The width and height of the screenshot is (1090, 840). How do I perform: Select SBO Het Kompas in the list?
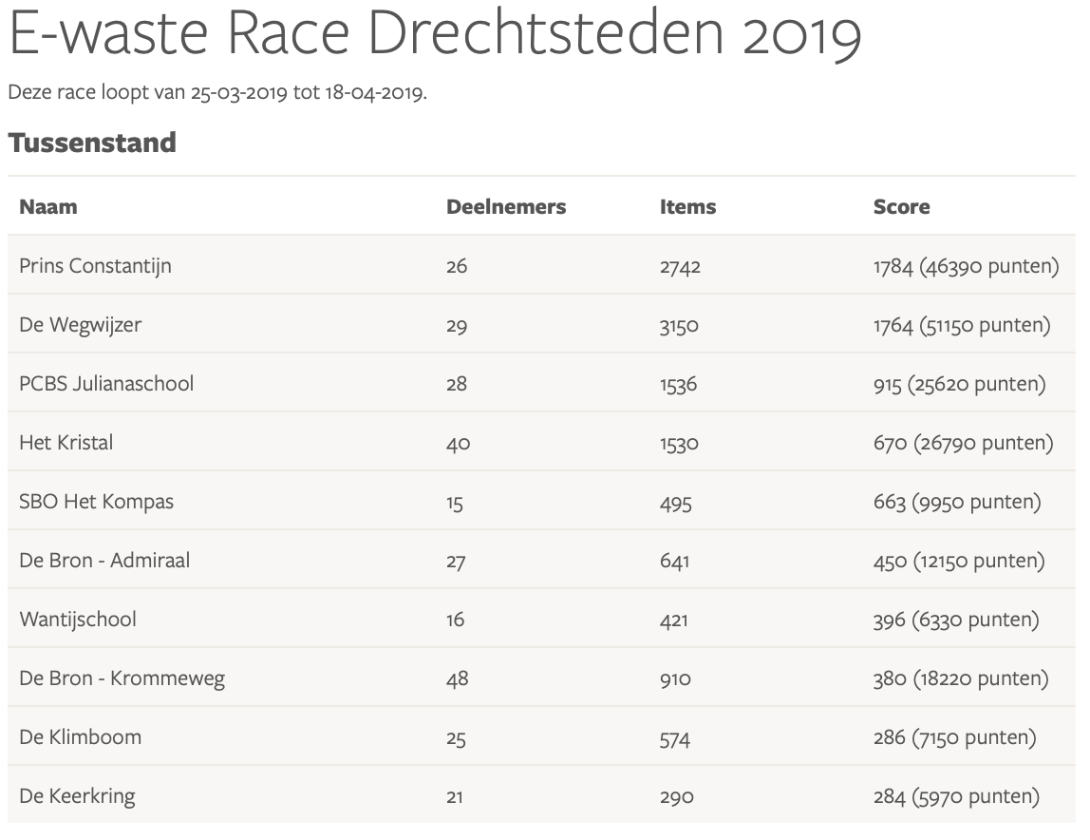click(96, 502)
